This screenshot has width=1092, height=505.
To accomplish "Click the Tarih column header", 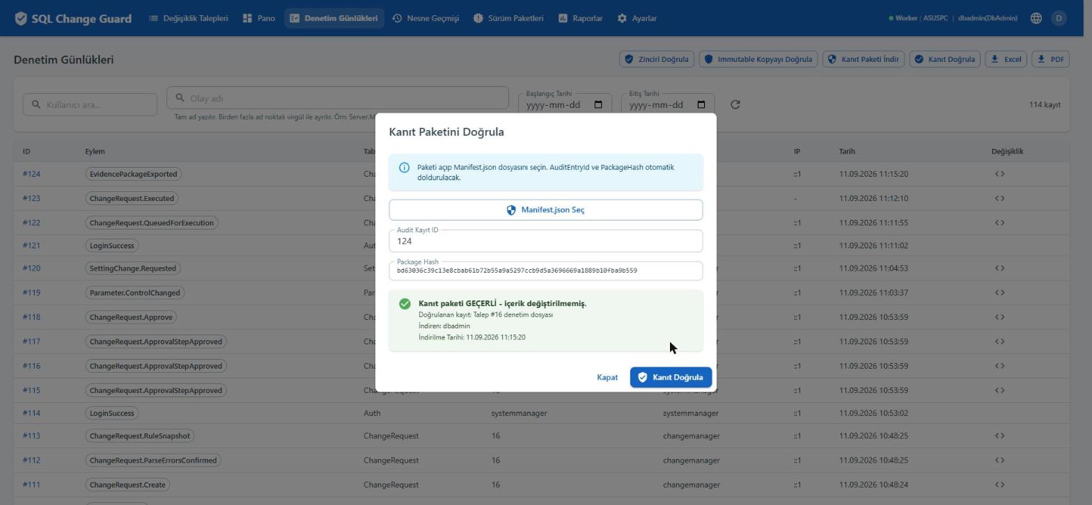I will [x=847, y=151].
